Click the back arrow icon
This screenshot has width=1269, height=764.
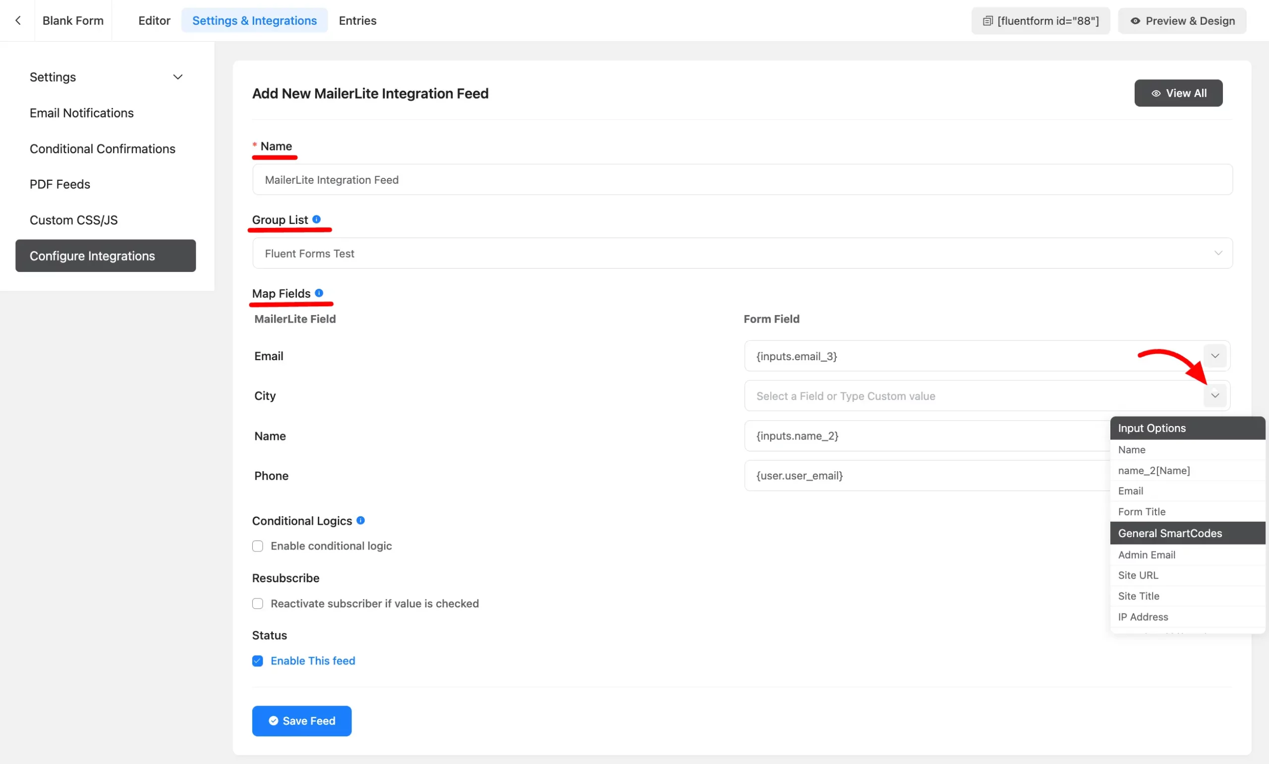pos(18,21)
